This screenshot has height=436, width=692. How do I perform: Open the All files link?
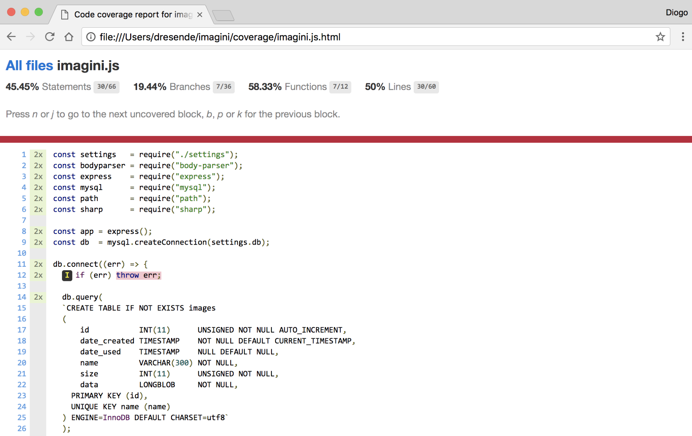tap(29, 65)
